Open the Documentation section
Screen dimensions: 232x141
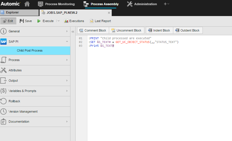tap(35, 122)
